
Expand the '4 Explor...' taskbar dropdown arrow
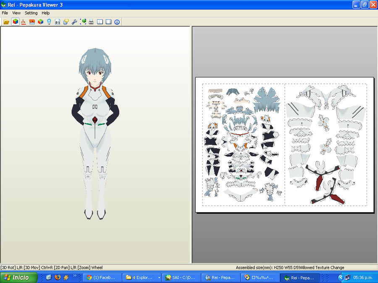(x=159, y=278)
